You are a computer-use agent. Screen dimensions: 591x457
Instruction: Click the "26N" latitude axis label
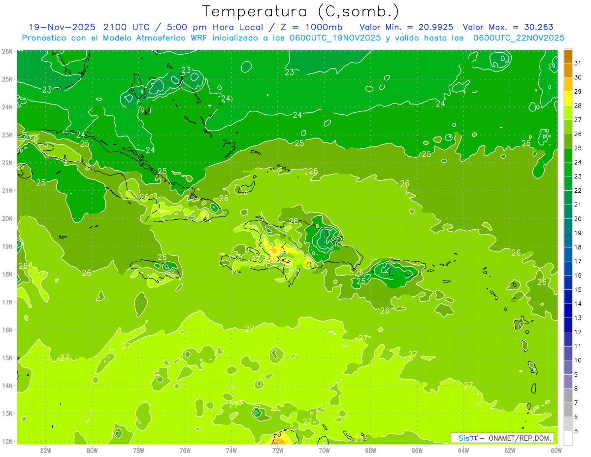click(x=7, y=51)
